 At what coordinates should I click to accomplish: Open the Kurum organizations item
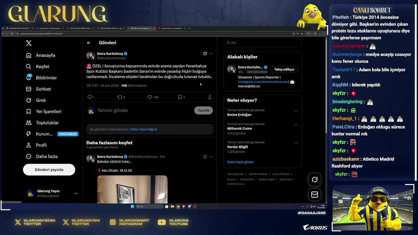coord(40,134)
